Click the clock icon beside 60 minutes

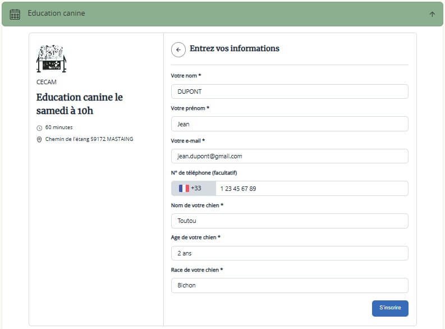39,128
